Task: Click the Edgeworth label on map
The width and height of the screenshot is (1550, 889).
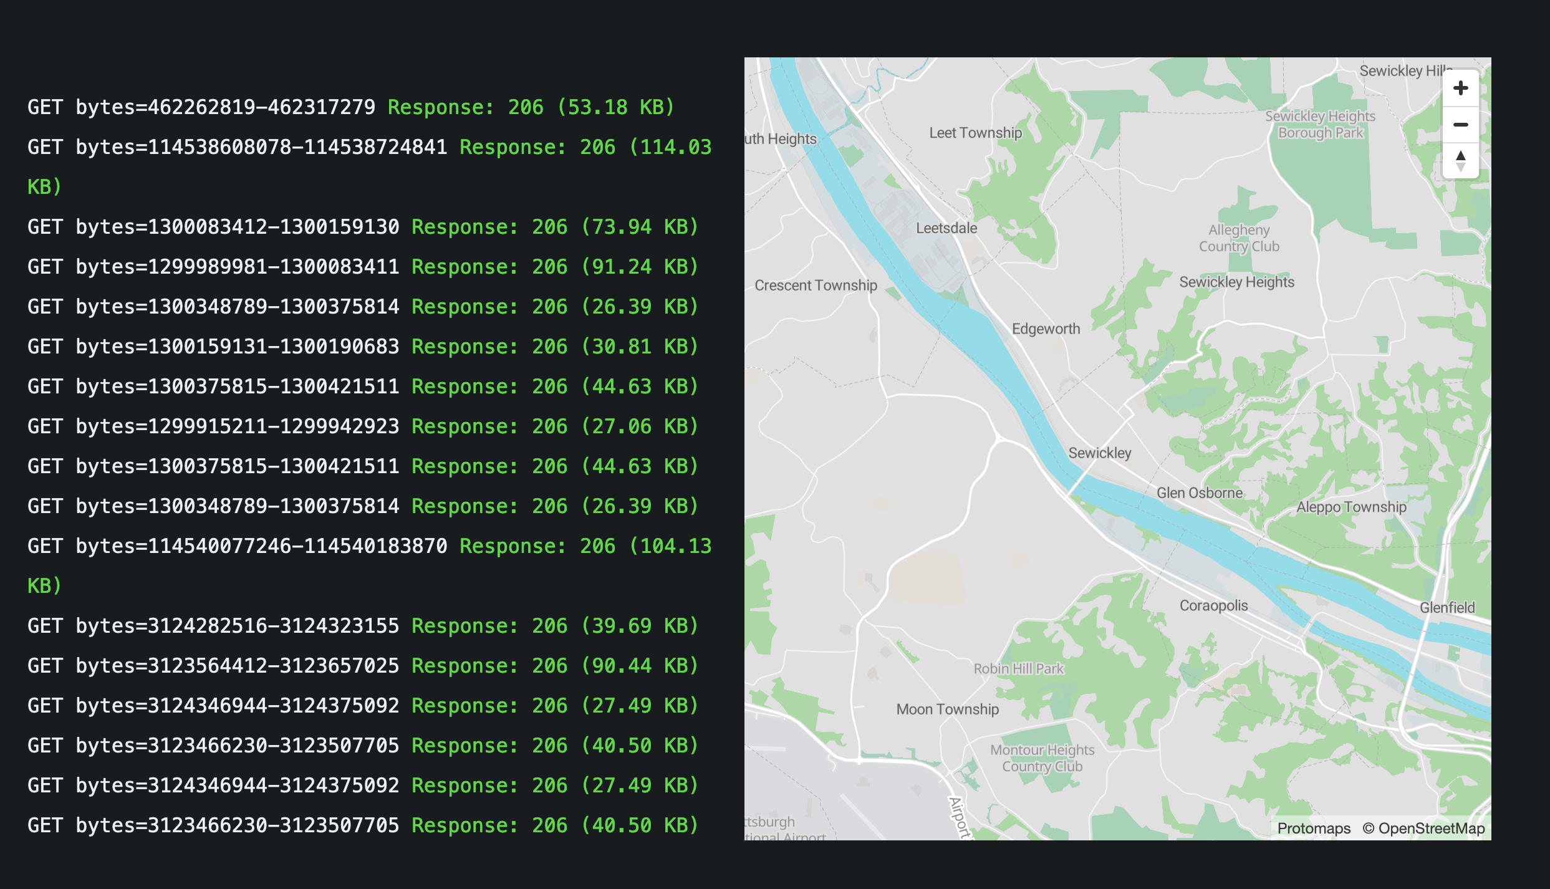Action: click(x=1046, y=329)
